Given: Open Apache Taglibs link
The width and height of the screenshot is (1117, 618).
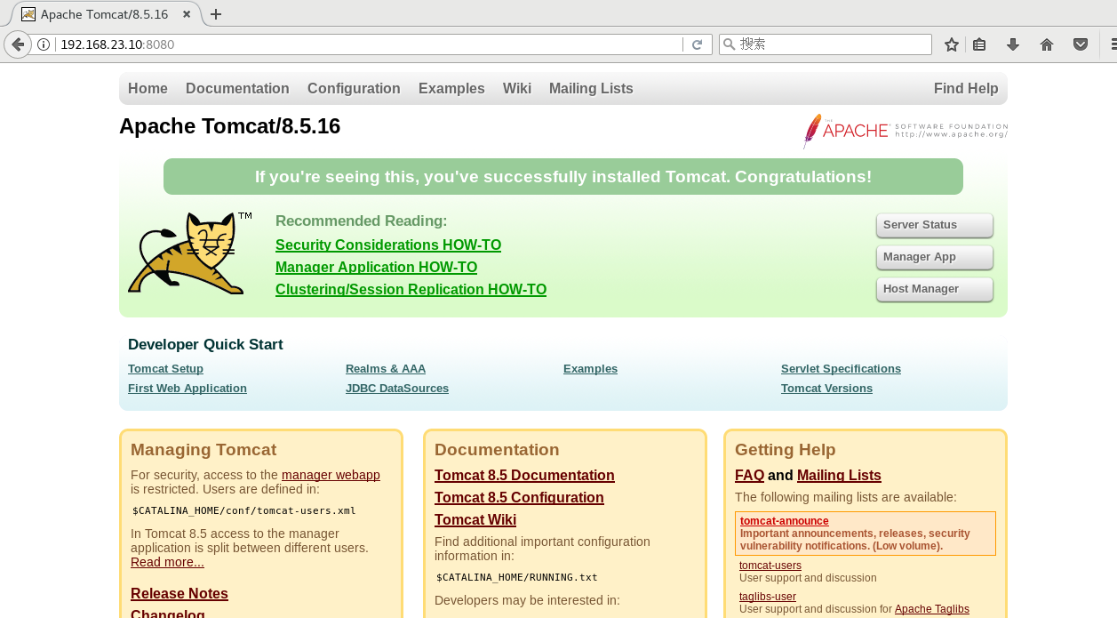Looking at the screenshot, I should (932, 609).
